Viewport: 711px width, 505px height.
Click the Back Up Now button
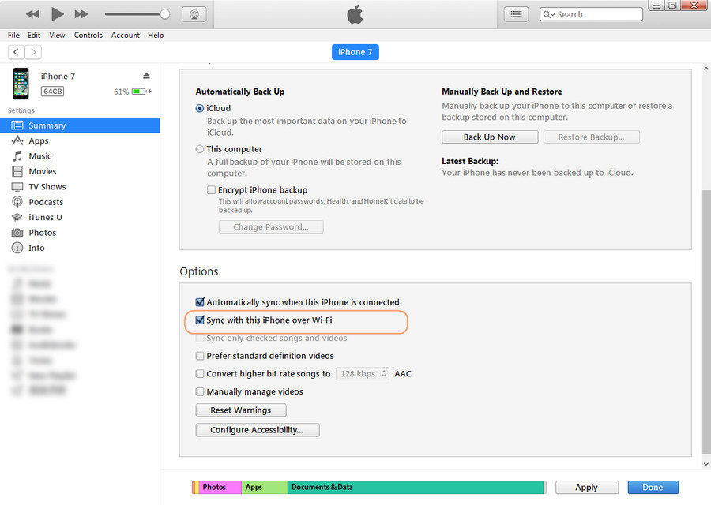pyautogui.click(x=489, y=137)
